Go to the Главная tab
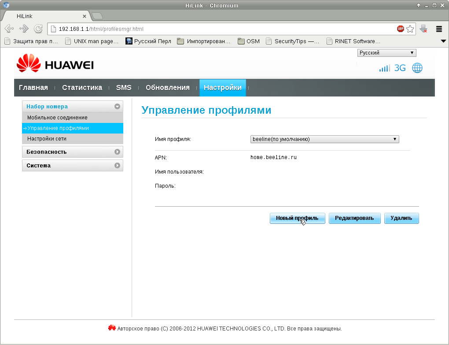The image size is (449, 345). pyautogui.click(x=33, y=88)
